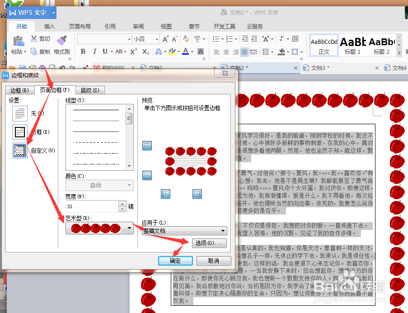This screenshot has height=313, width=408.
Task: Increase border width with the stepper arrow
Action: click(122, 203)
